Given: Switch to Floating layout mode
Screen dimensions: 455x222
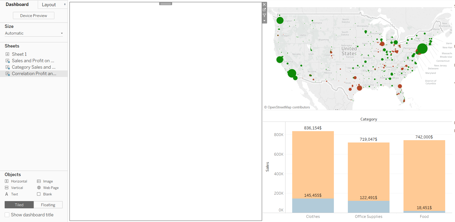Looking at the screenshot, I should pos(48,205).
